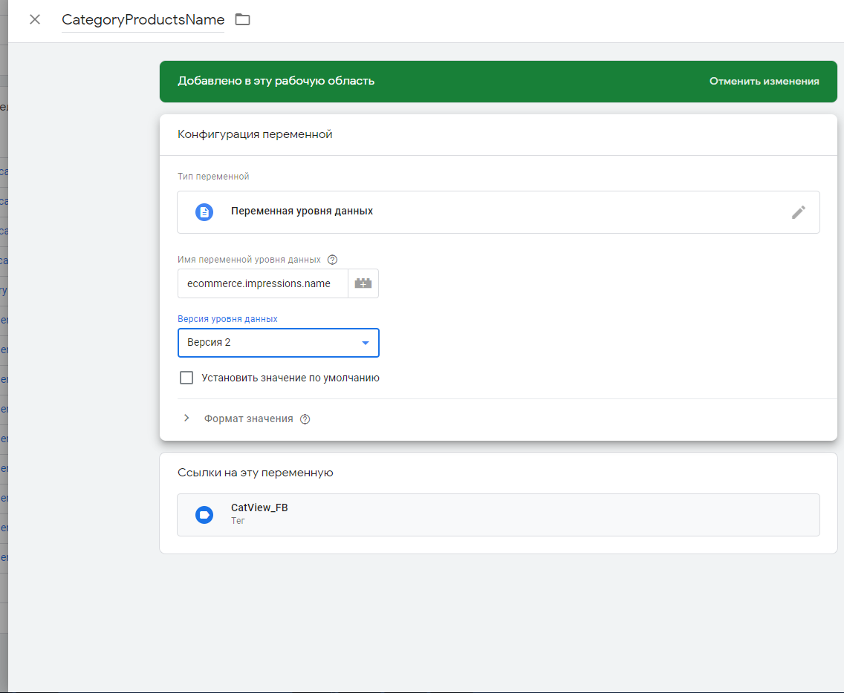Open the Версия 2 dropdown

coord(279,343)
